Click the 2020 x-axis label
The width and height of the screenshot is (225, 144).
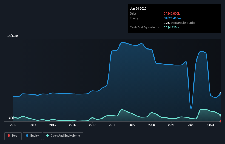tap(152, 125)
